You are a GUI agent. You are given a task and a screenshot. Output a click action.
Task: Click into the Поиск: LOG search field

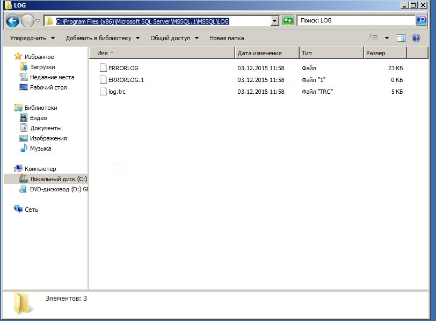pos(355,21)
